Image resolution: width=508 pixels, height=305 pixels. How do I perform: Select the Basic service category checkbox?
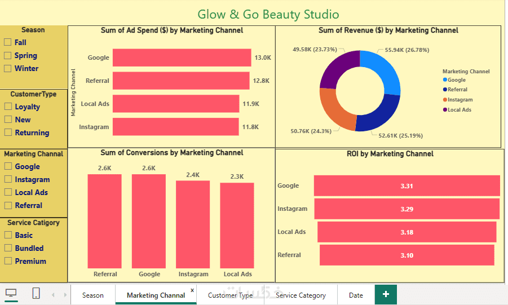point(8,235)
